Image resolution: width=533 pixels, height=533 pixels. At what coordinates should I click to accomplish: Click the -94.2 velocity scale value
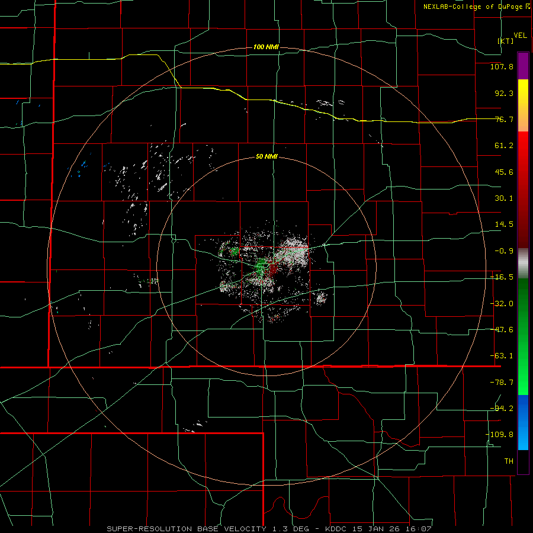click(x=502, y=408)
